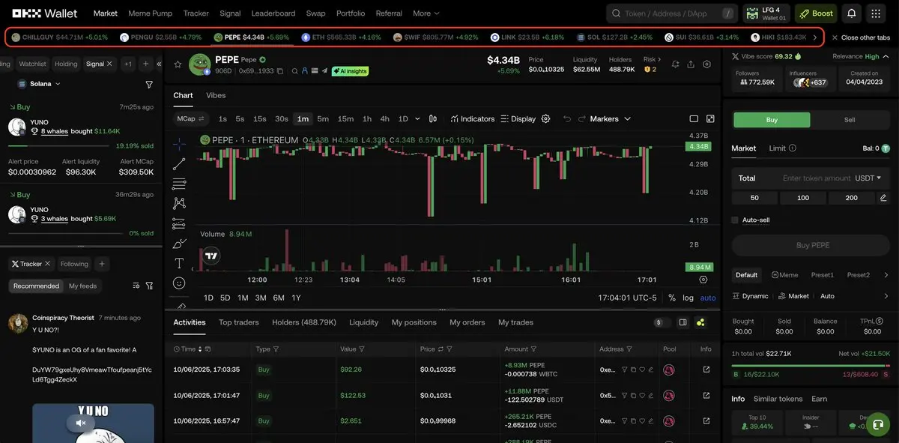Open the More menu in top navigation

click(x=426, y=13)
